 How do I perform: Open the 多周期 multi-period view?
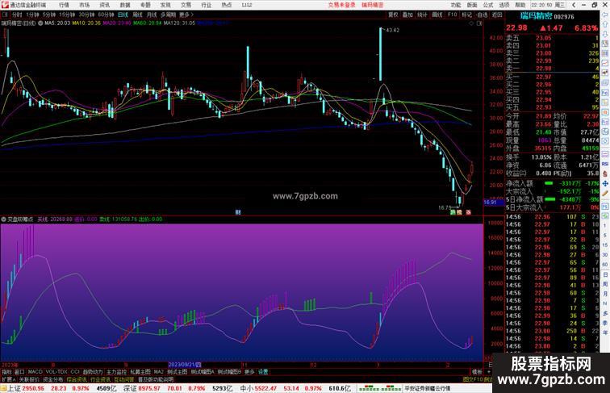168,15
